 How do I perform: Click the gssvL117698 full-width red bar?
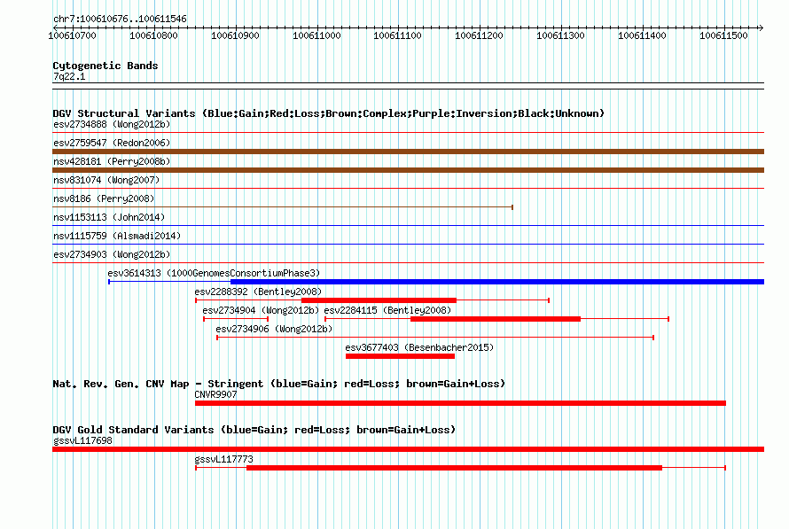[408, 449]
